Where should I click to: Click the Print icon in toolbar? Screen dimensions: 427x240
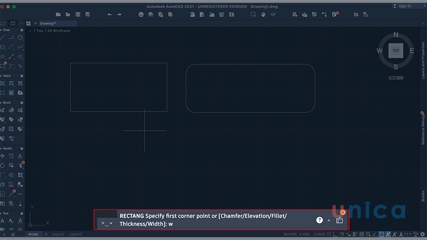tap(141, 14)
